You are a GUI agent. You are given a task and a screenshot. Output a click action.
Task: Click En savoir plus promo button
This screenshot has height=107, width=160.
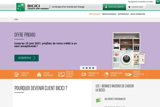(26, 58)
